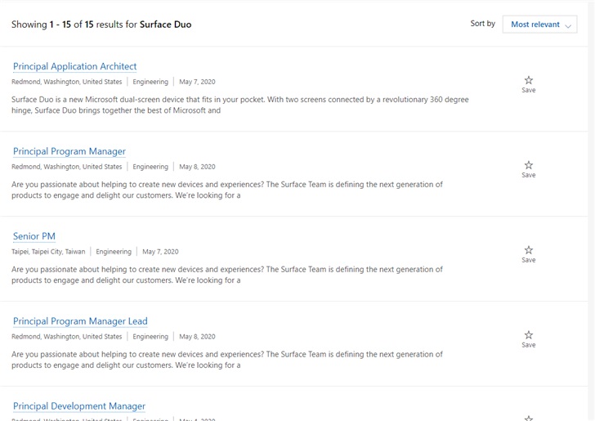Click the results count text for Surface Duo
Screen dimensions: 595x421
pos(101,25)
